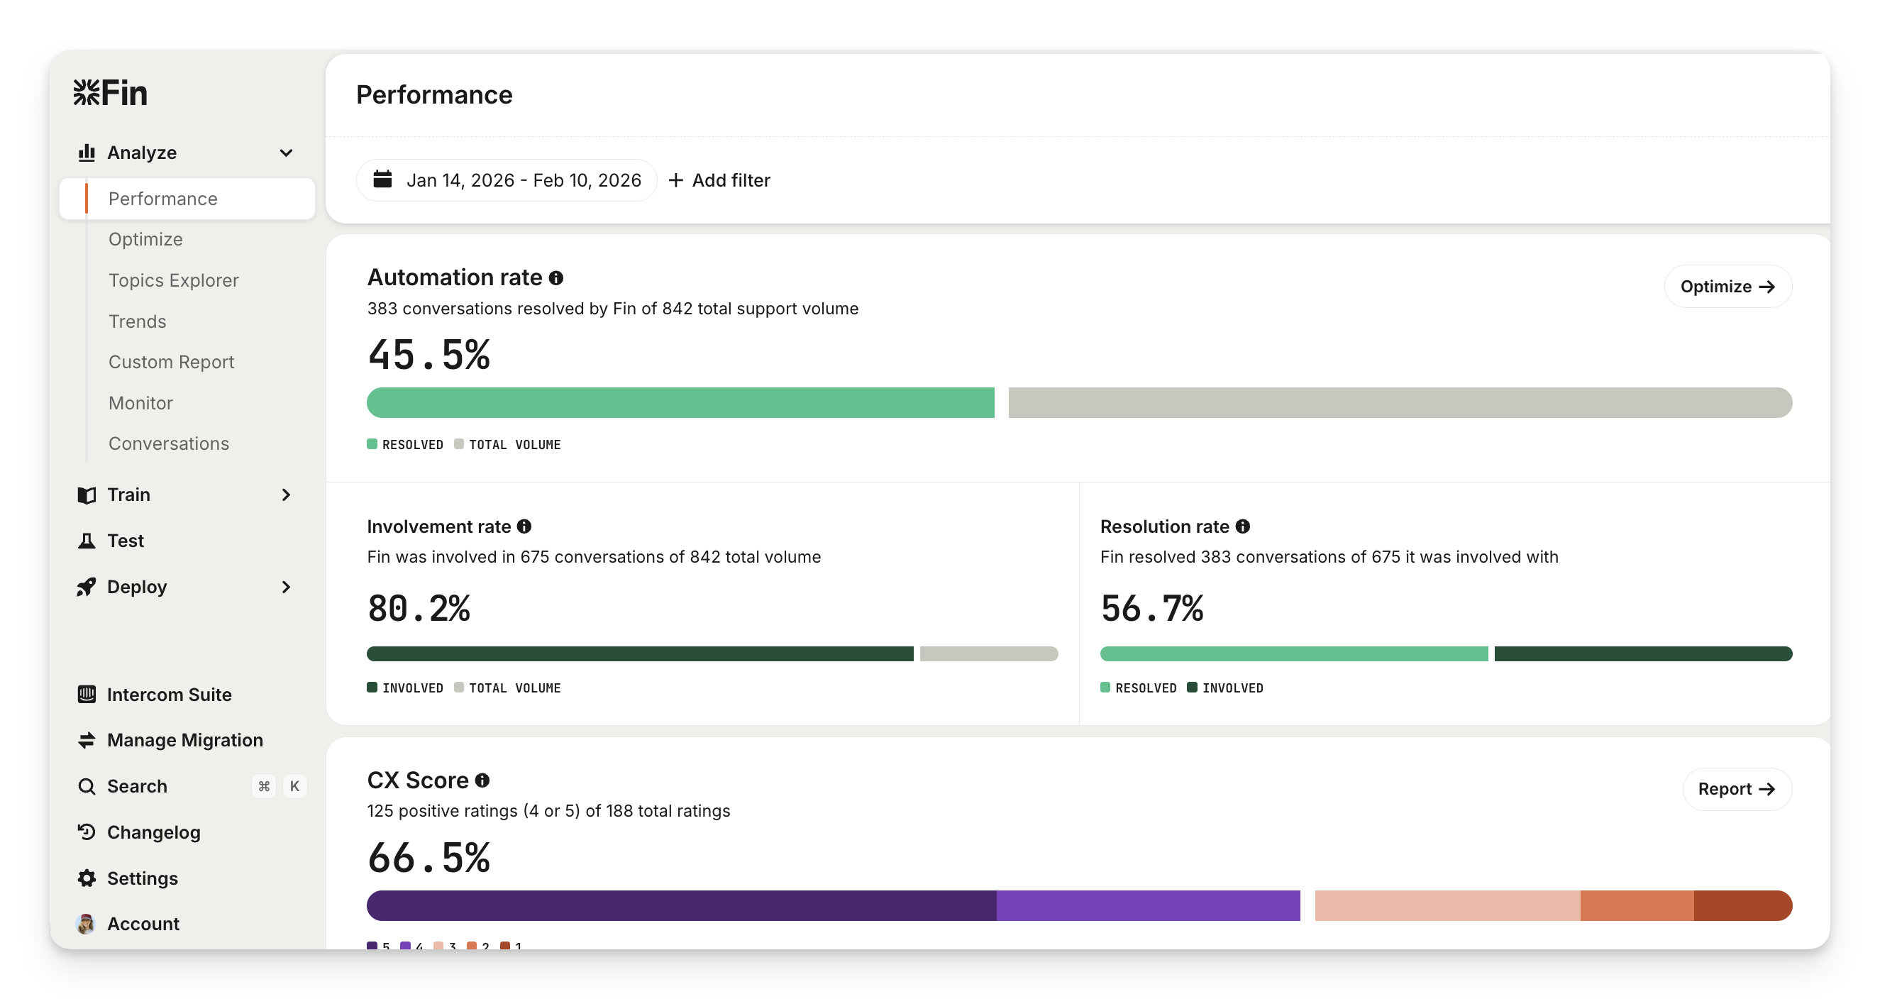Click the Automation rate info icon

(x=556, y=278)
